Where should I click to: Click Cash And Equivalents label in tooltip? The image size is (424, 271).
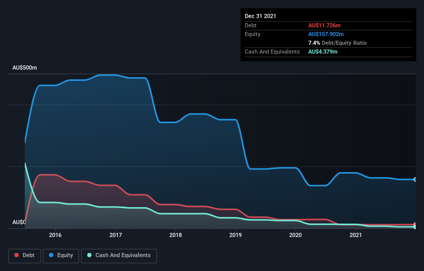click(272, 52)
